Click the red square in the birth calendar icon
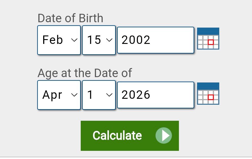Screen dimensions: 252x159 click(211, 42)
